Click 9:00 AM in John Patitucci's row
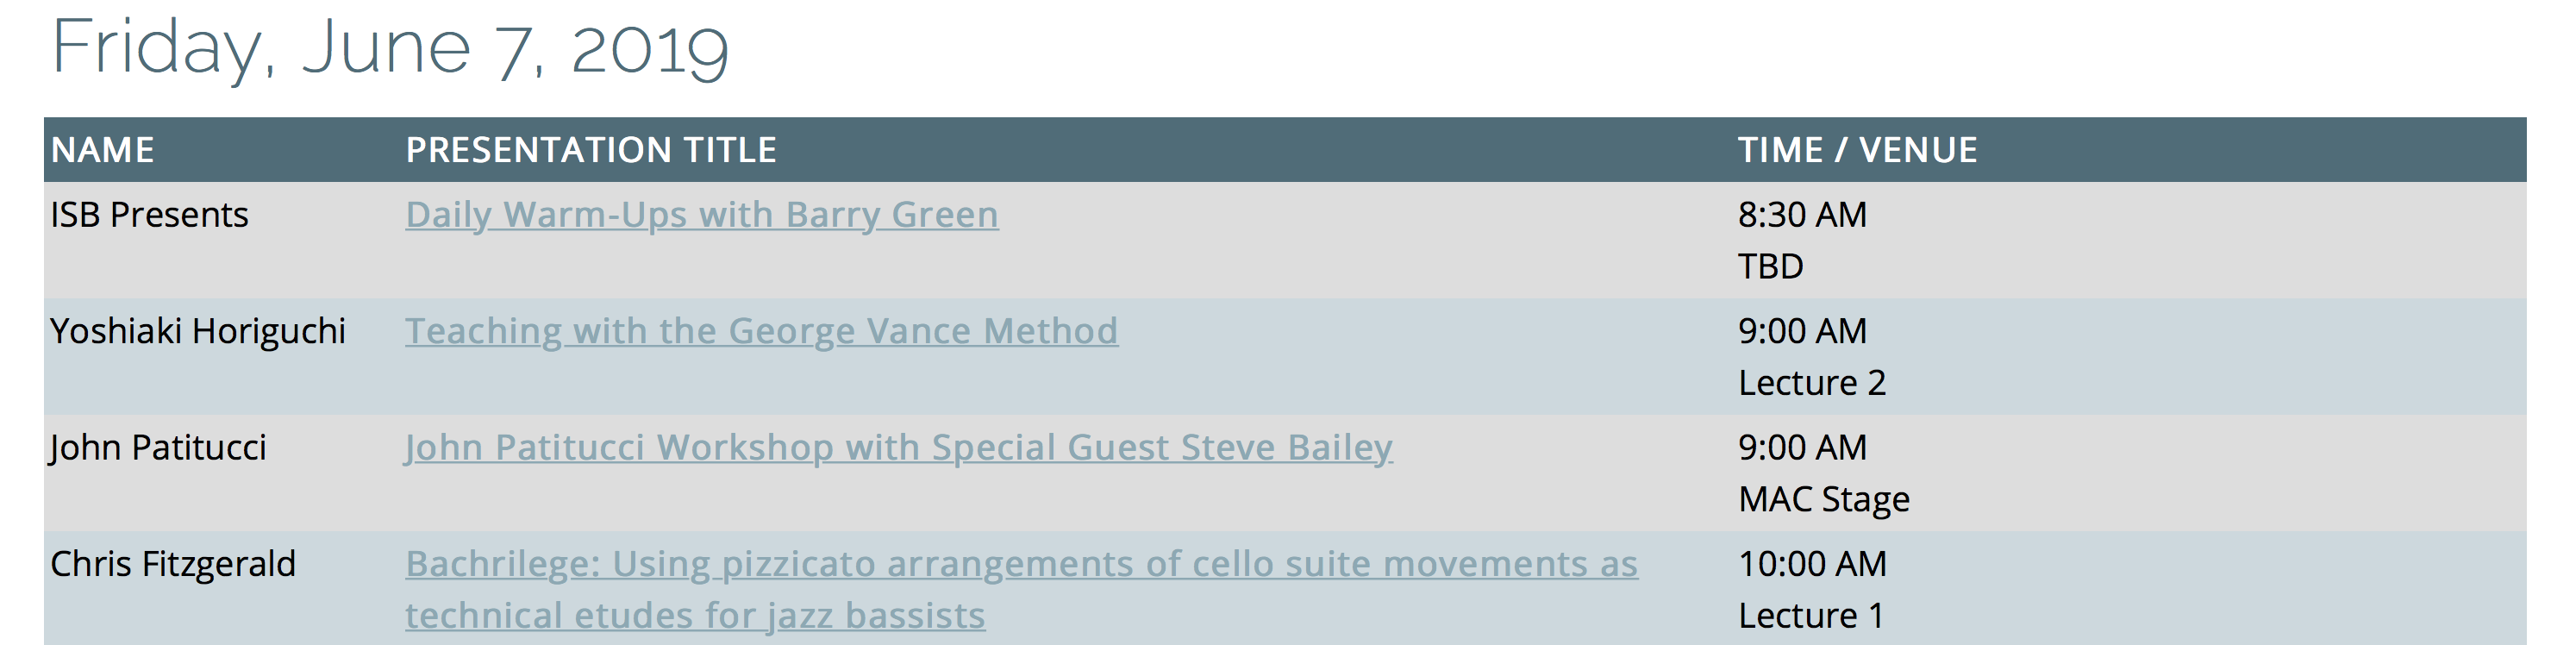 pyautogui.click(x=1802, y=447)
